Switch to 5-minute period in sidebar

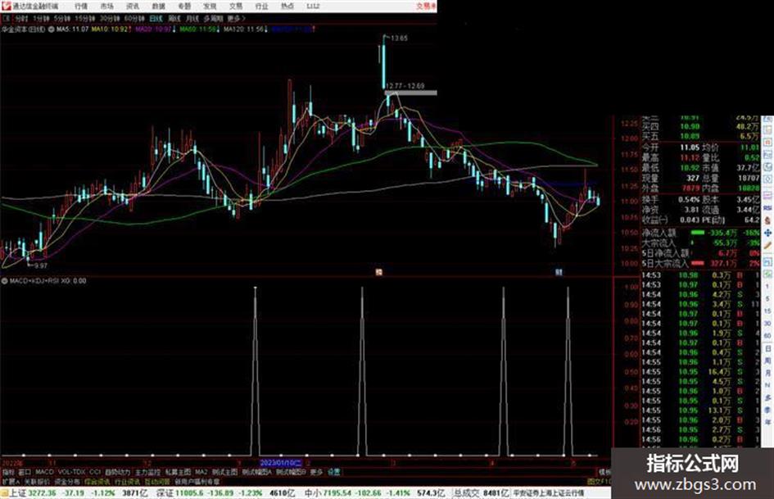(x=767, y=299)
